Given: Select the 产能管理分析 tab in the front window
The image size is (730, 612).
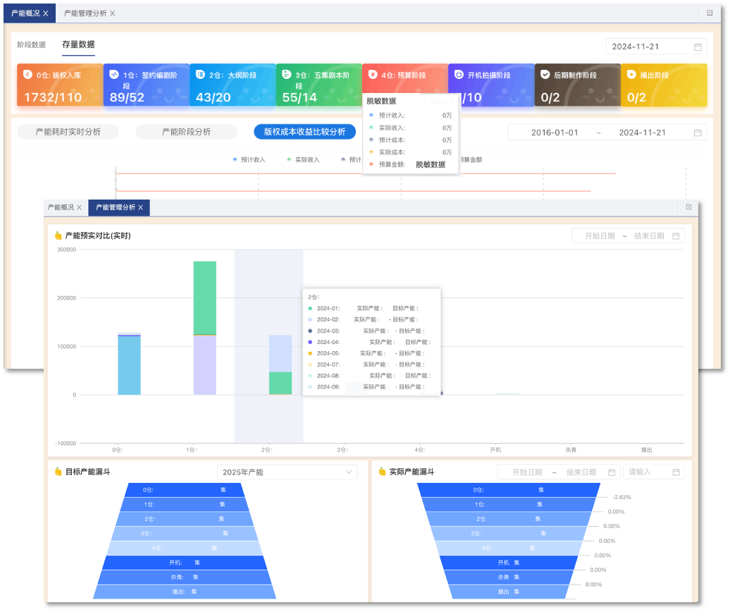Looking at the screenshot, I should click(x=116, y=207).
